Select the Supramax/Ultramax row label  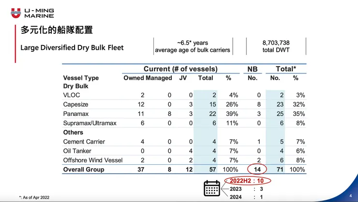[90, 123]
